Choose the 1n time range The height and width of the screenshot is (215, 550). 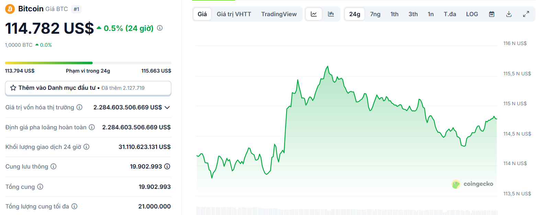pos(430,14)
